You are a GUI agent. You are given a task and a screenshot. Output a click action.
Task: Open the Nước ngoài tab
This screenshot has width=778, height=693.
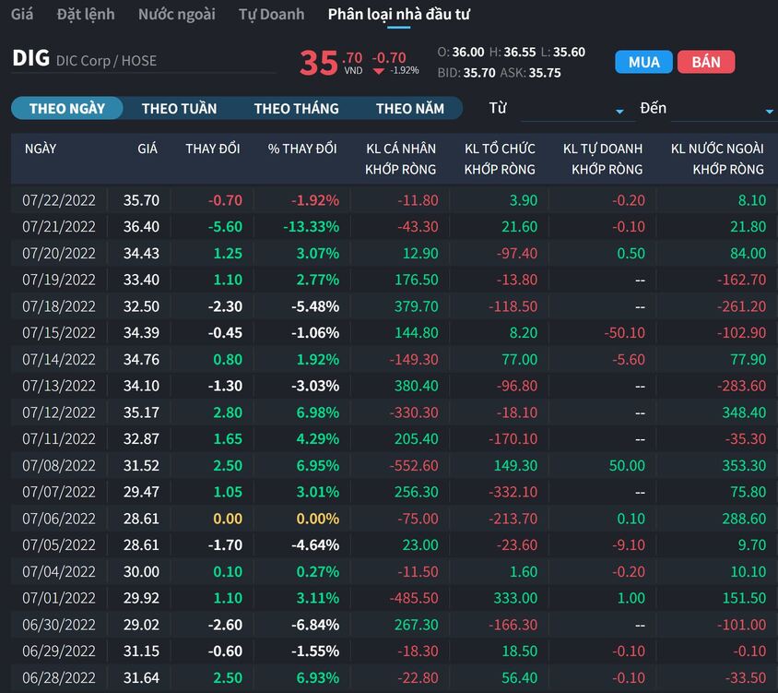click(x=176, y=14)
